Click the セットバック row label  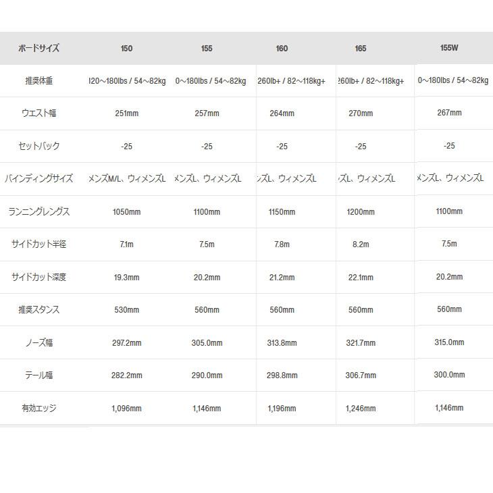pos(38,146)
